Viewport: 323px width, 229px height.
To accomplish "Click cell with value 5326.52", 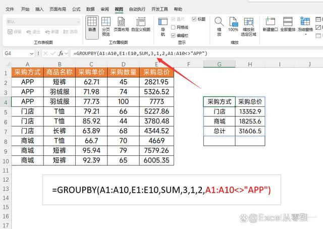I will 156,92.
